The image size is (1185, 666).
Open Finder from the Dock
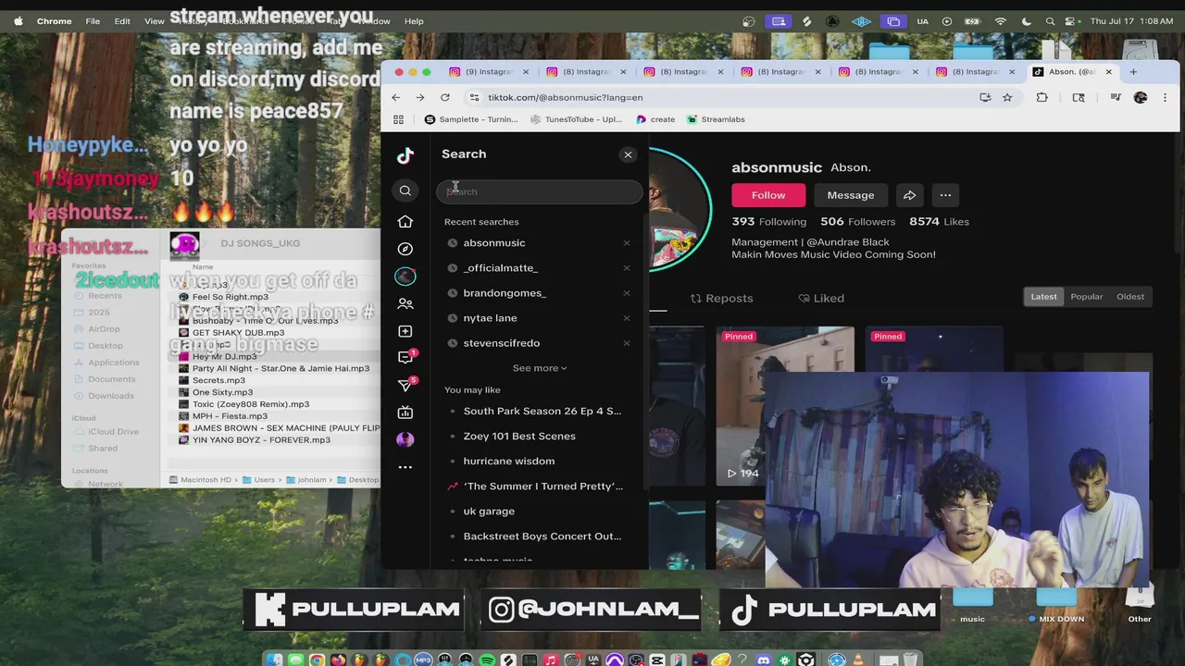(275, 660)
